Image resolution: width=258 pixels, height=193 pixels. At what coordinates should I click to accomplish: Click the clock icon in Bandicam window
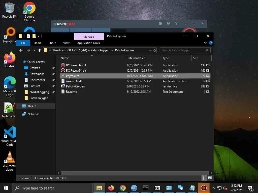[x=168, y=23]
